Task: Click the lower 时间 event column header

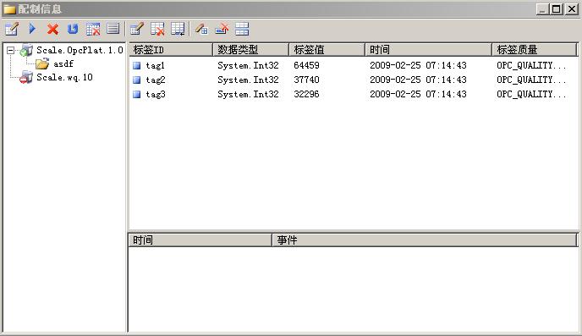Action: pyautogui.click(x=200, y=240)
